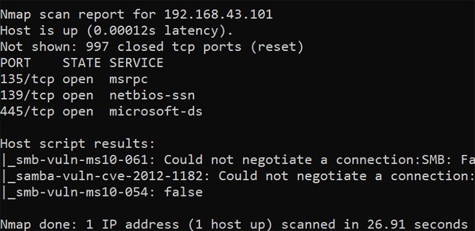
Task: Click the SERVICE column header
Action: coord(137,63)
